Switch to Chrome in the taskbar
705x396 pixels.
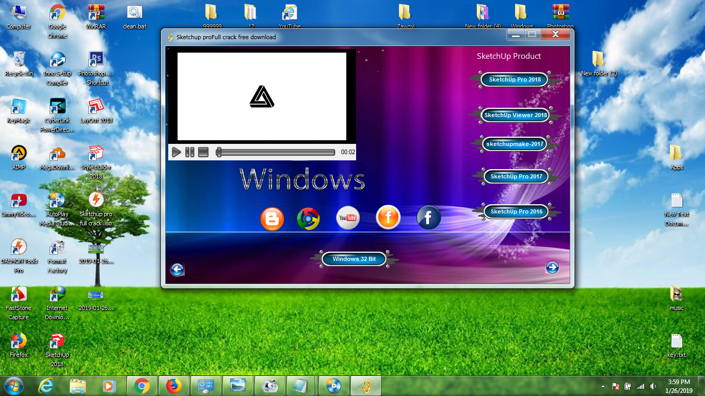tap(142, 386)
